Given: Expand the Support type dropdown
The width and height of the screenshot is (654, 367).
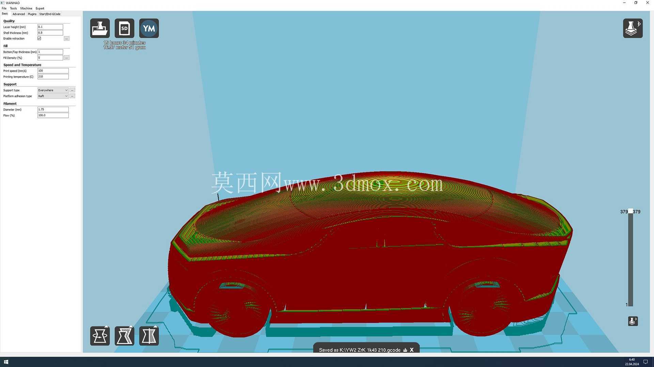Looking at the screenshot, I should [53, 90].
